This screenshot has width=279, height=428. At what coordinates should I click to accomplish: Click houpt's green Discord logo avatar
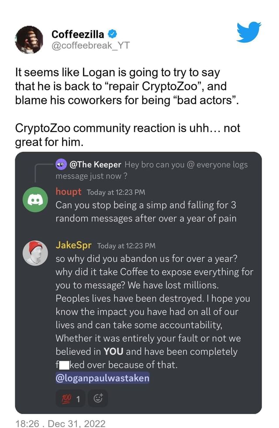(x=35, y=199)
